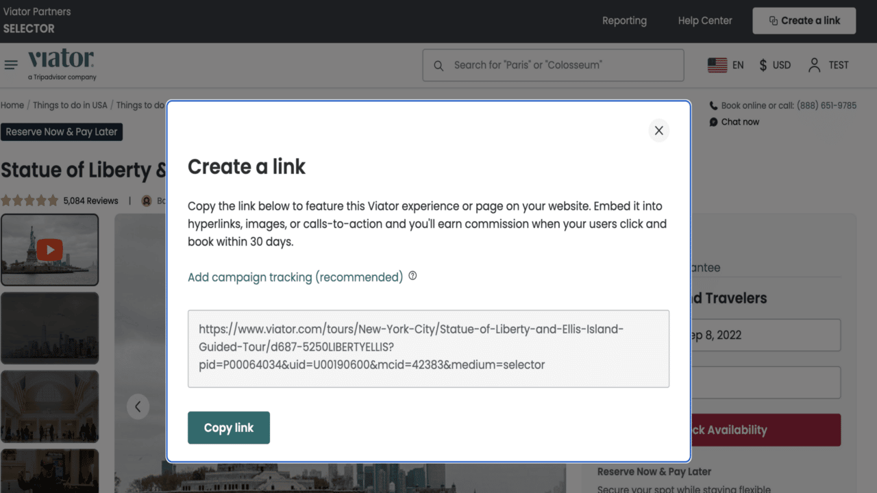Click the left carousel arrow
The width and height of the screenshot is (877, 493).
coord(138,406)
